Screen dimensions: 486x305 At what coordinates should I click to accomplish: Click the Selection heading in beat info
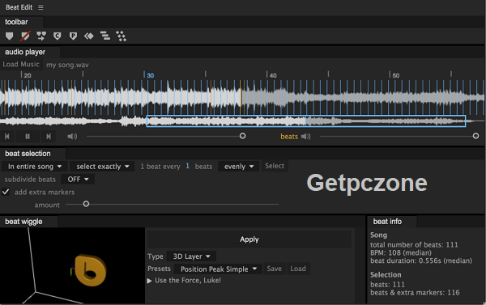click(386, 274)
